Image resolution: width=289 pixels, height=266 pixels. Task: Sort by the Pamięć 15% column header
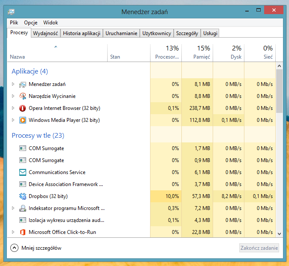point(197,53)
